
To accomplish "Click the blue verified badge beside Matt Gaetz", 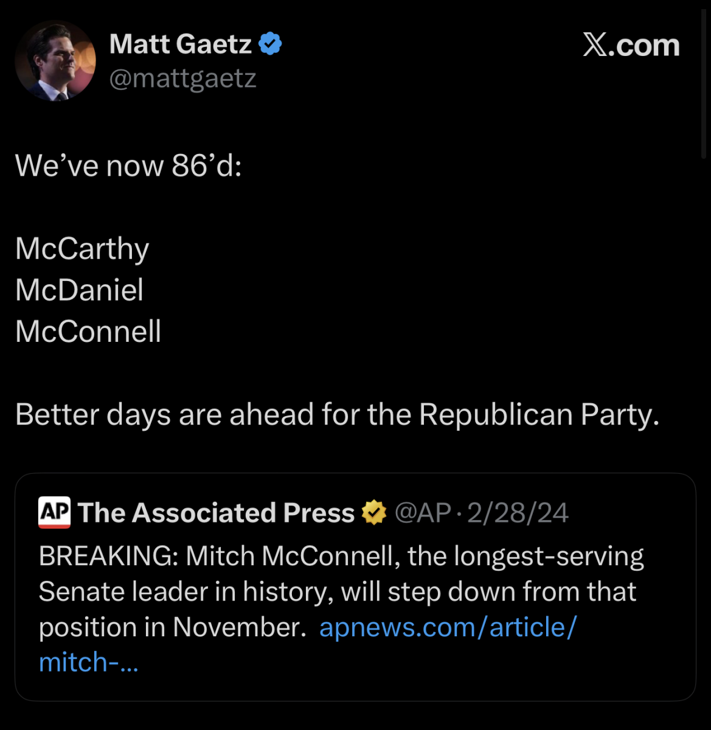I will point(270,44).
